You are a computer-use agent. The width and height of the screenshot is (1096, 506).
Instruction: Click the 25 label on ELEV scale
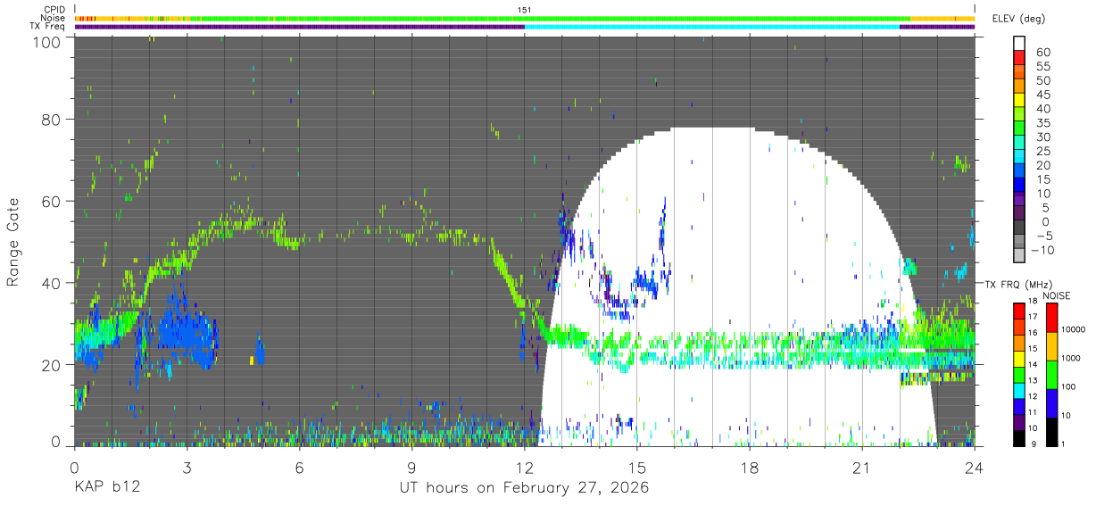click(x=1042, y=152)
